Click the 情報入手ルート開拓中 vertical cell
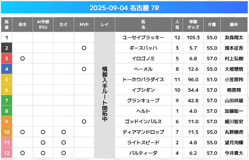The height and width of the screenshot is (160, 249). [x=104, y=94]
